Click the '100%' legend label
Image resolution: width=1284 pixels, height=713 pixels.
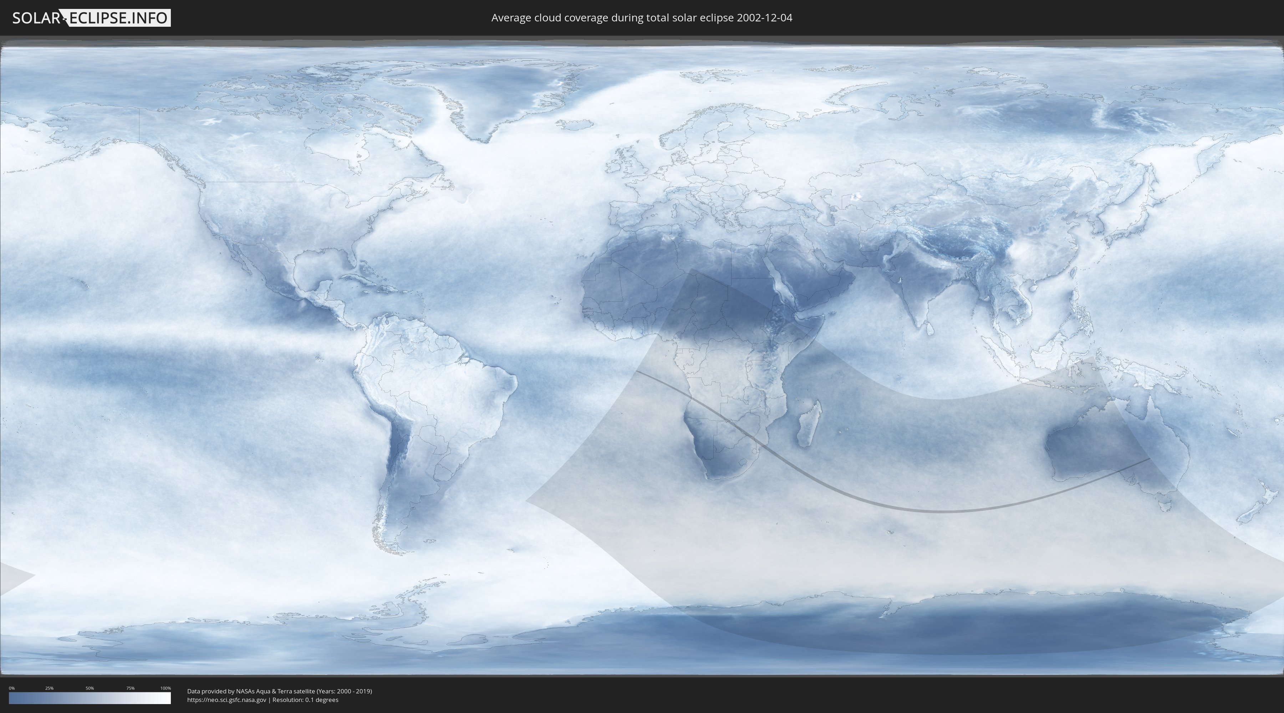click(x=165, y=688)
